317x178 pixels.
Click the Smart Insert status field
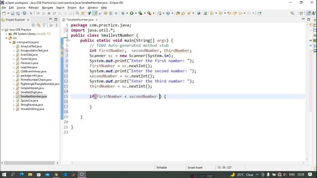pos(195,168)
